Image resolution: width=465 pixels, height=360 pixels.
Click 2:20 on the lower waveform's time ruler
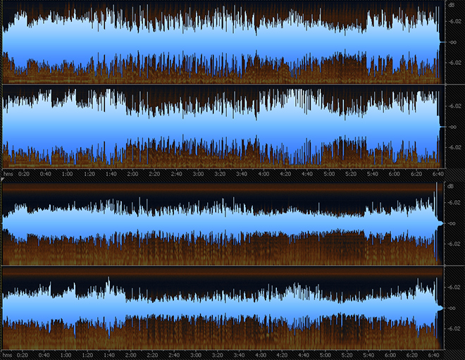pos(152,355)
